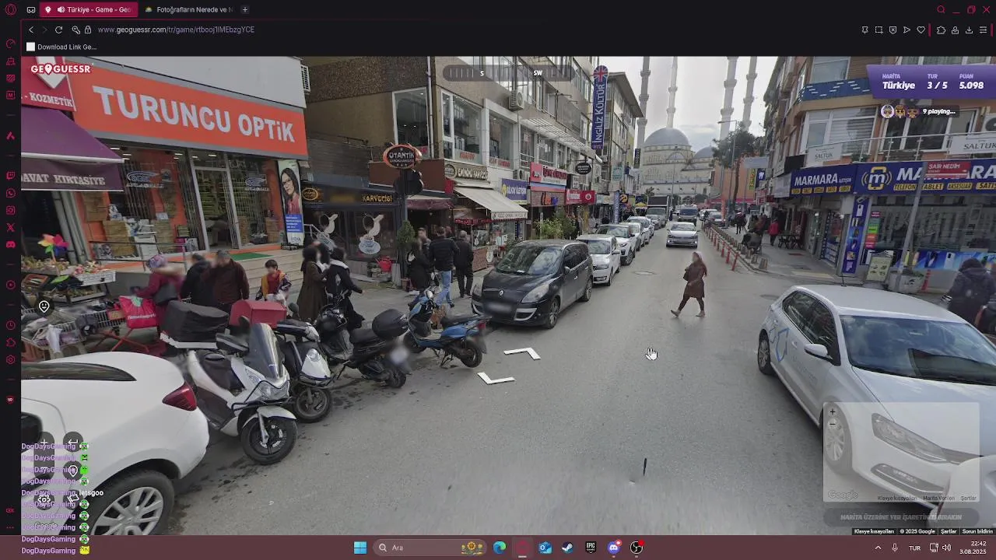
Task: Bookmark page with the heart icon
Action: click(x=921, y=30)
